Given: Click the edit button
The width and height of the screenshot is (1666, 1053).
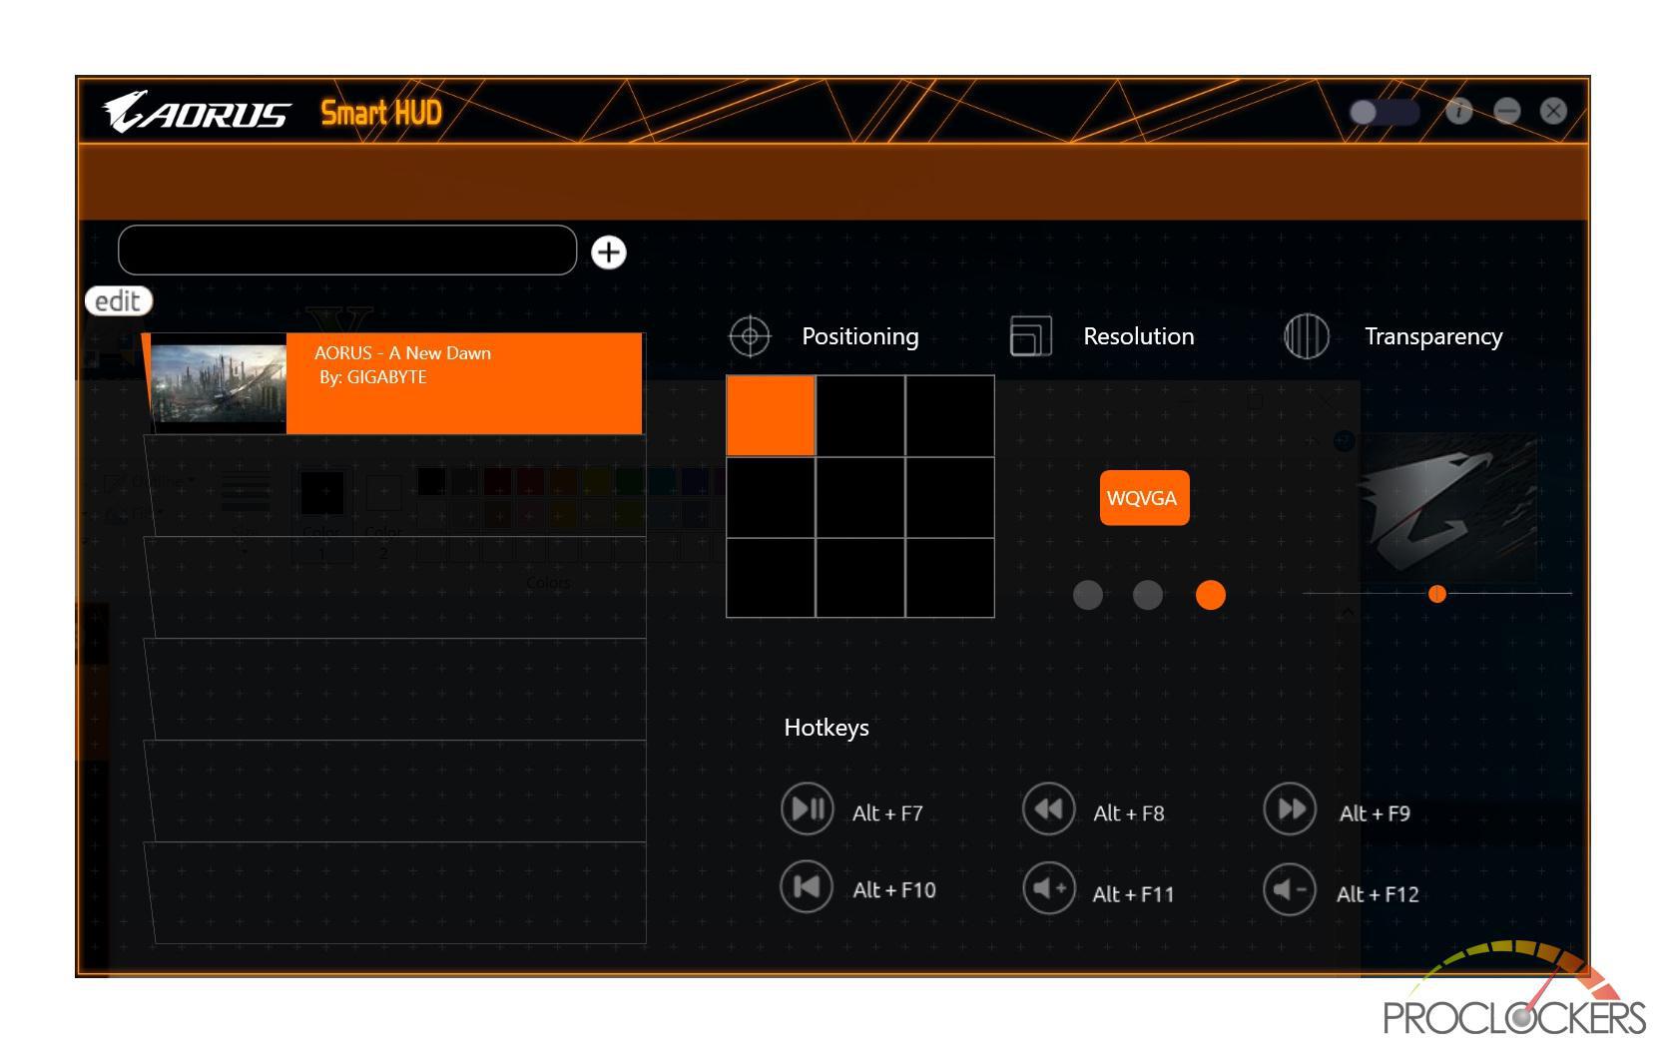Looking at the screenshot, I should (x=119, y=300).
